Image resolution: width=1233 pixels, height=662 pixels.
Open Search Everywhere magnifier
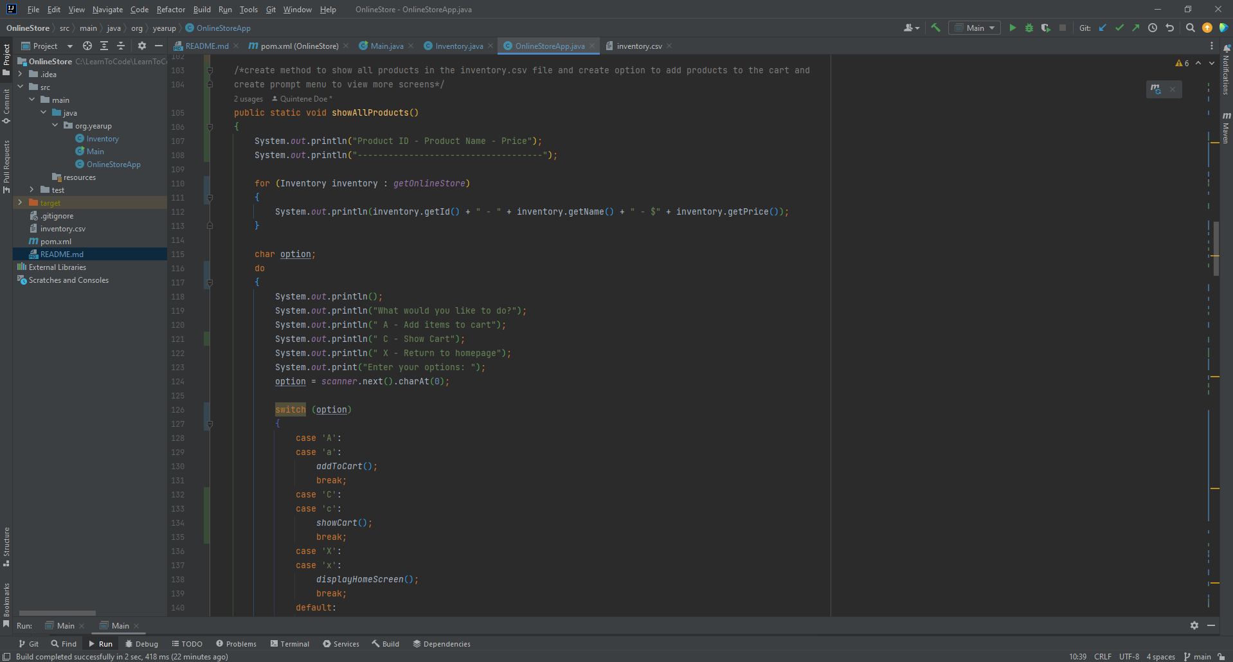[x=1190, y=28]
